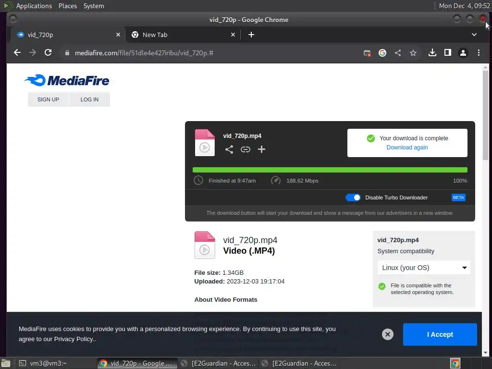The width and height of the screenshot is (492, 369).
Task: Reload the MediaFire page
Action: (48, 53)
